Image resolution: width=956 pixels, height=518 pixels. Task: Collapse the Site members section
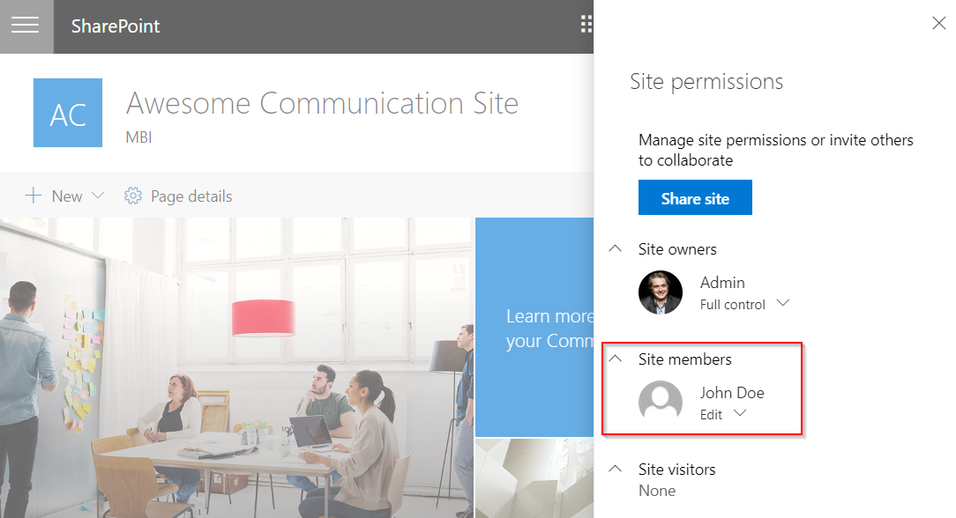[616, 359]
